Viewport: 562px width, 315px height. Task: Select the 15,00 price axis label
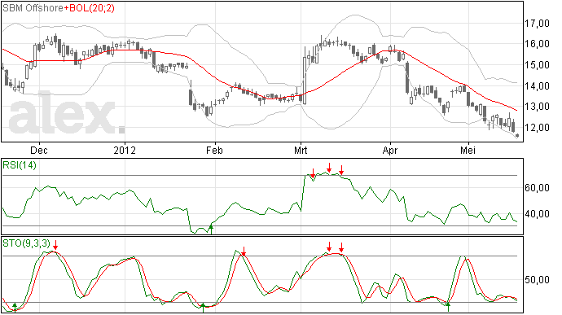point(537,65)
